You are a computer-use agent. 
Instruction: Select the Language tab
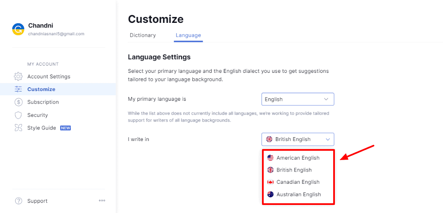(x=188, y=35)
